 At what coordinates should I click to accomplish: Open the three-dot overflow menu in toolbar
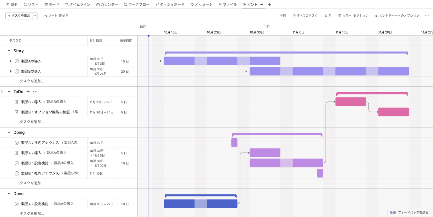[427, 16]
